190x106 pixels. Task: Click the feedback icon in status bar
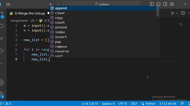click(x=182, y=103)
